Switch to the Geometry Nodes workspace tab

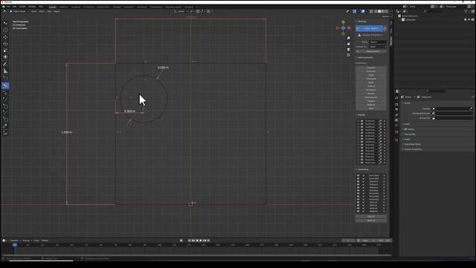173,7
